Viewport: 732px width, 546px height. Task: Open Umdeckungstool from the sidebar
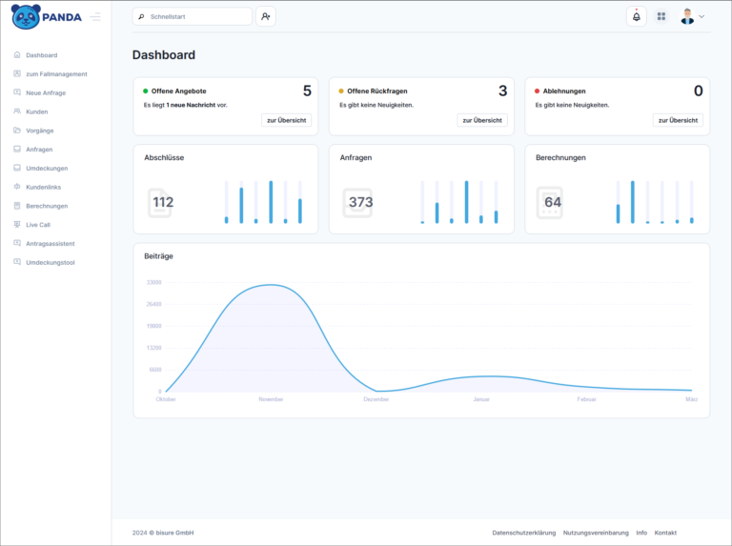[x=50, y=262]
